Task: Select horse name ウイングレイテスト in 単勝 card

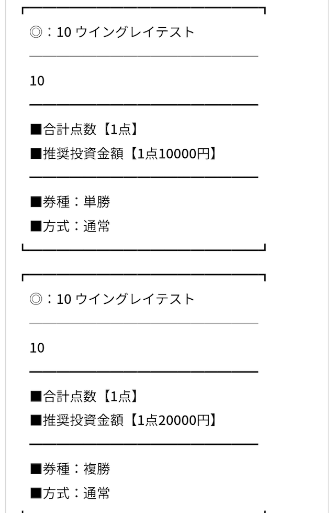Action: (135, 32)
